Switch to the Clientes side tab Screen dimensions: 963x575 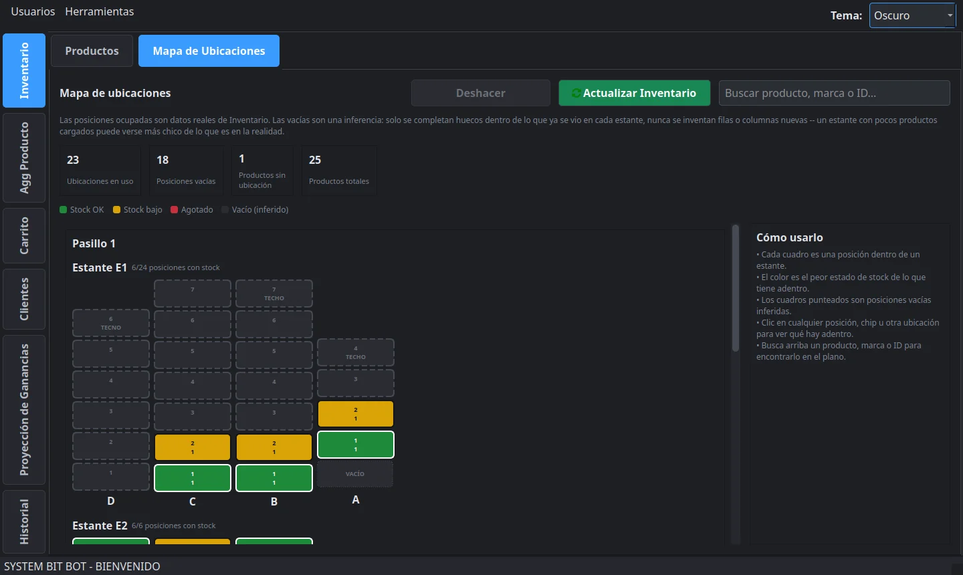click(x=24, y=299)
